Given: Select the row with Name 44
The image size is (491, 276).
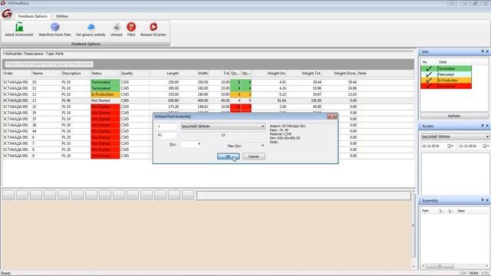Looking at the screenshot, I should pos(208,131).
